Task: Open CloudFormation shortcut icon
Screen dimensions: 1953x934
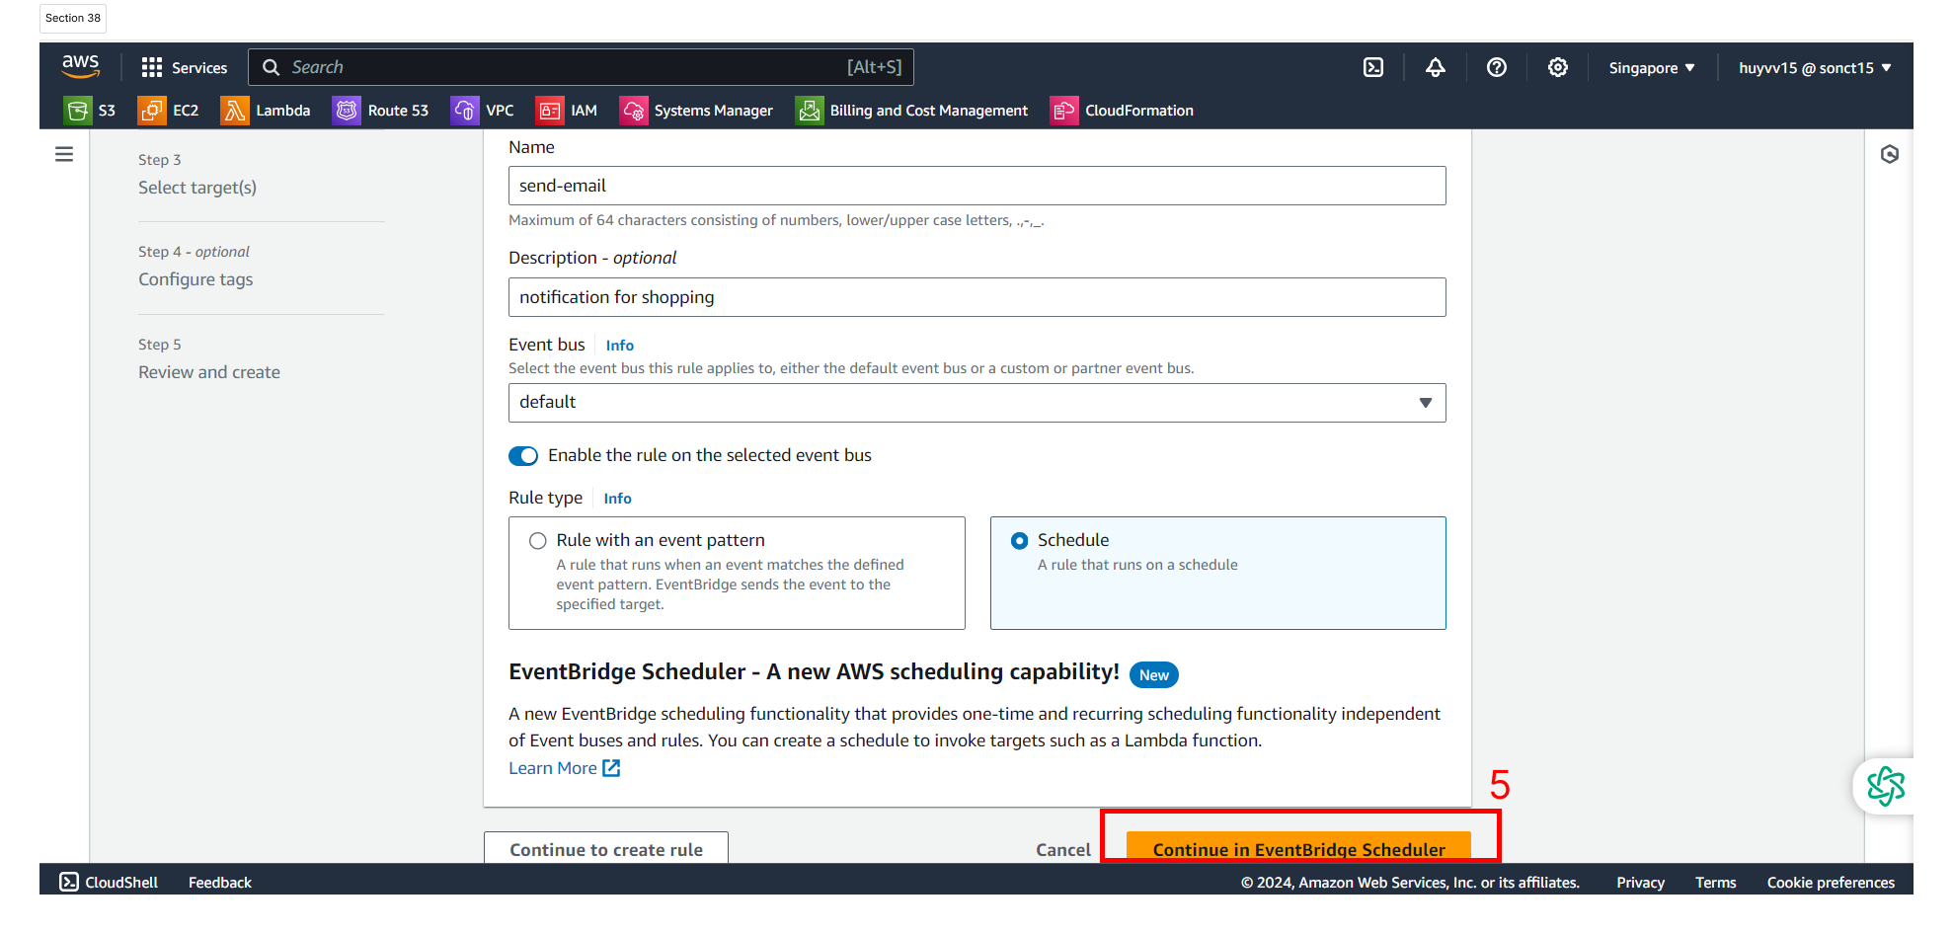Action: click(1063, 111)
